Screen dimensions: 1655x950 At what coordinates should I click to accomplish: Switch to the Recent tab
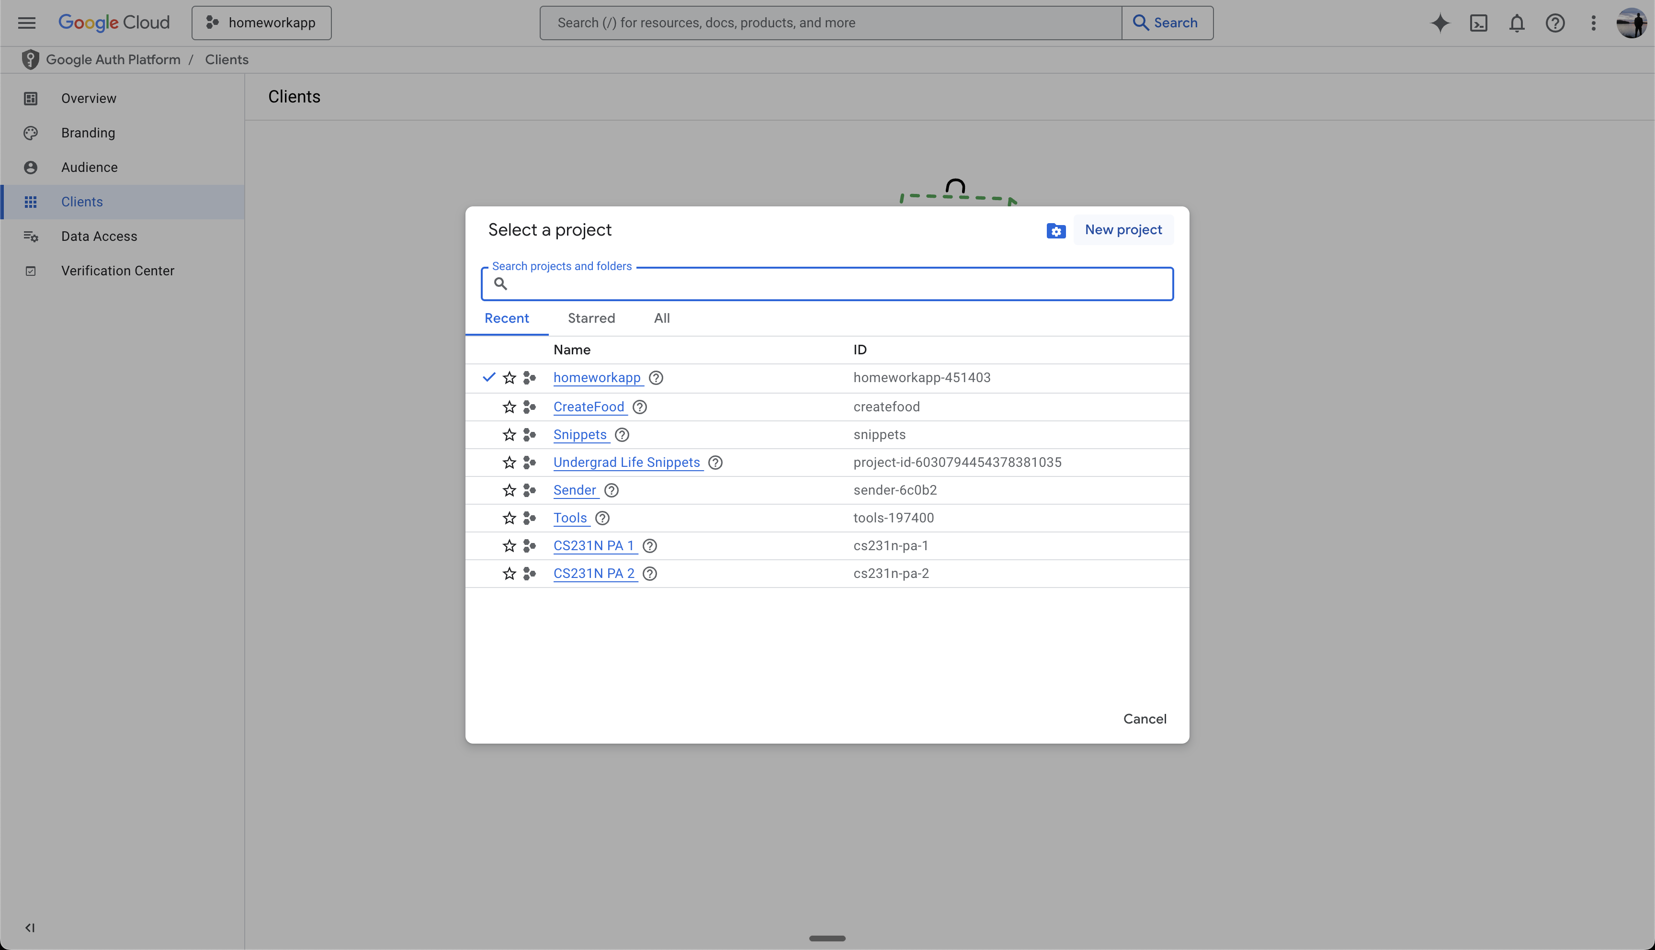[507, 318]
